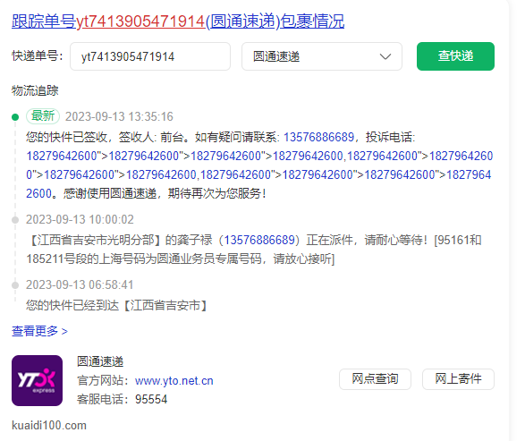Click the 圆通速递 company name heading
This screenshot has height=441, width=525.
tap(100, 361)
